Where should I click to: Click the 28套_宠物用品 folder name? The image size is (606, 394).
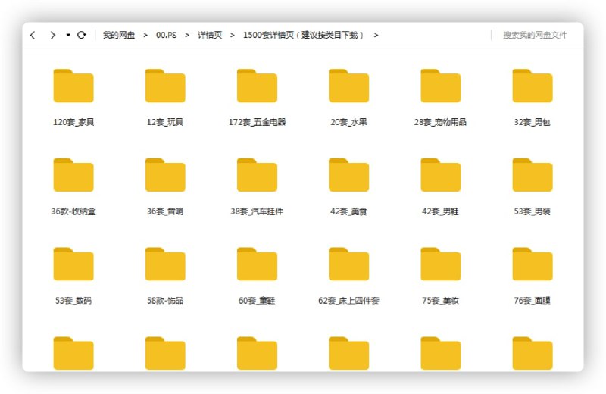tap(441, 122)
